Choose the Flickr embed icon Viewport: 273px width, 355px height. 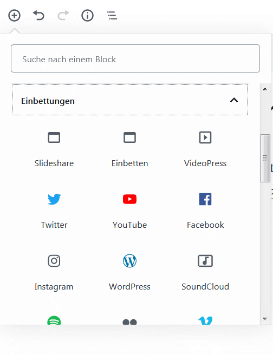129,321
